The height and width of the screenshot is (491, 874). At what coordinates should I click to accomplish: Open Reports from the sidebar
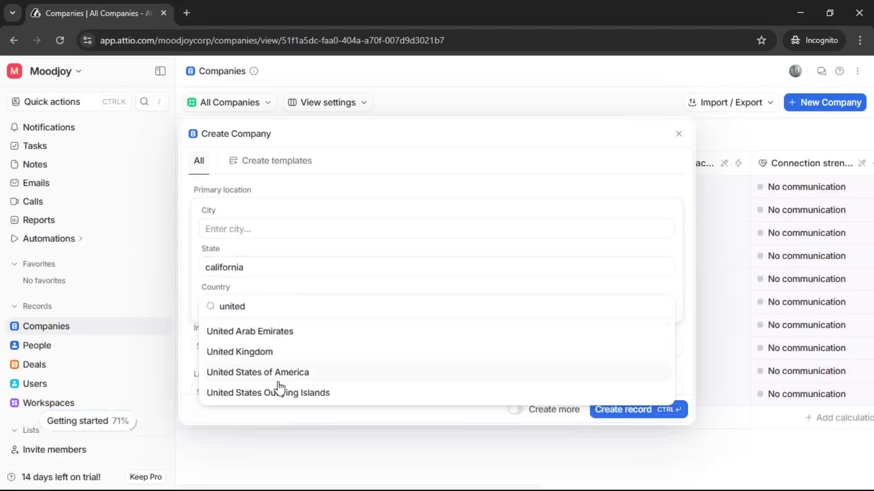click(x=38, y=220)
